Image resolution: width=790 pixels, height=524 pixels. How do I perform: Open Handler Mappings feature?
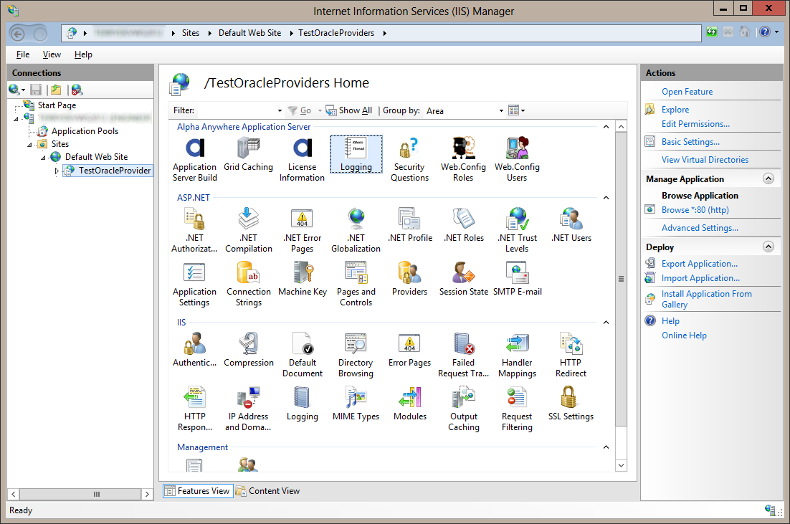pos(517,356)
